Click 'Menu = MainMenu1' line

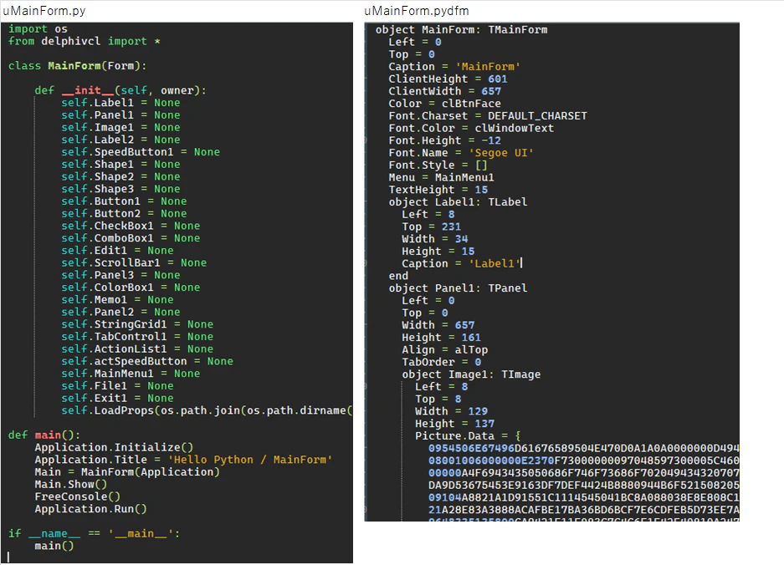click(442, 177)
